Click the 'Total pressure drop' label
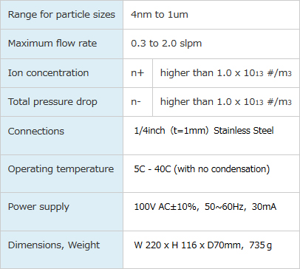The height and width of the screenshot is (269, 300). pos(52,102)
